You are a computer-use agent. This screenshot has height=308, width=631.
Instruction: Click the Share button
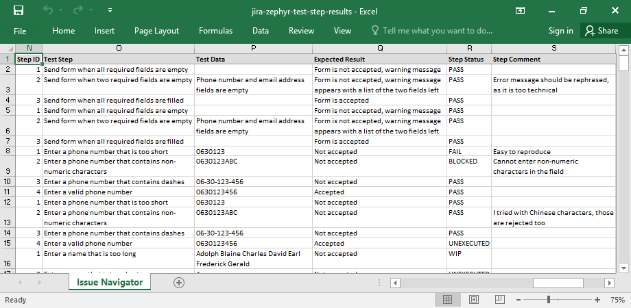[x=601, y=31]
